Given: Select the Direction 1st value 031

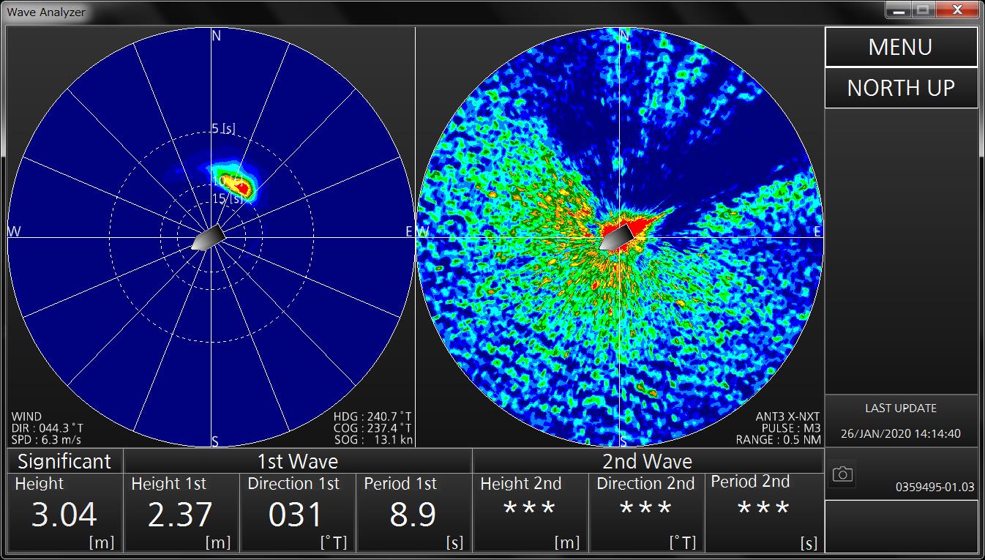Looking at the screenshot, I should (x=296, y=515).
